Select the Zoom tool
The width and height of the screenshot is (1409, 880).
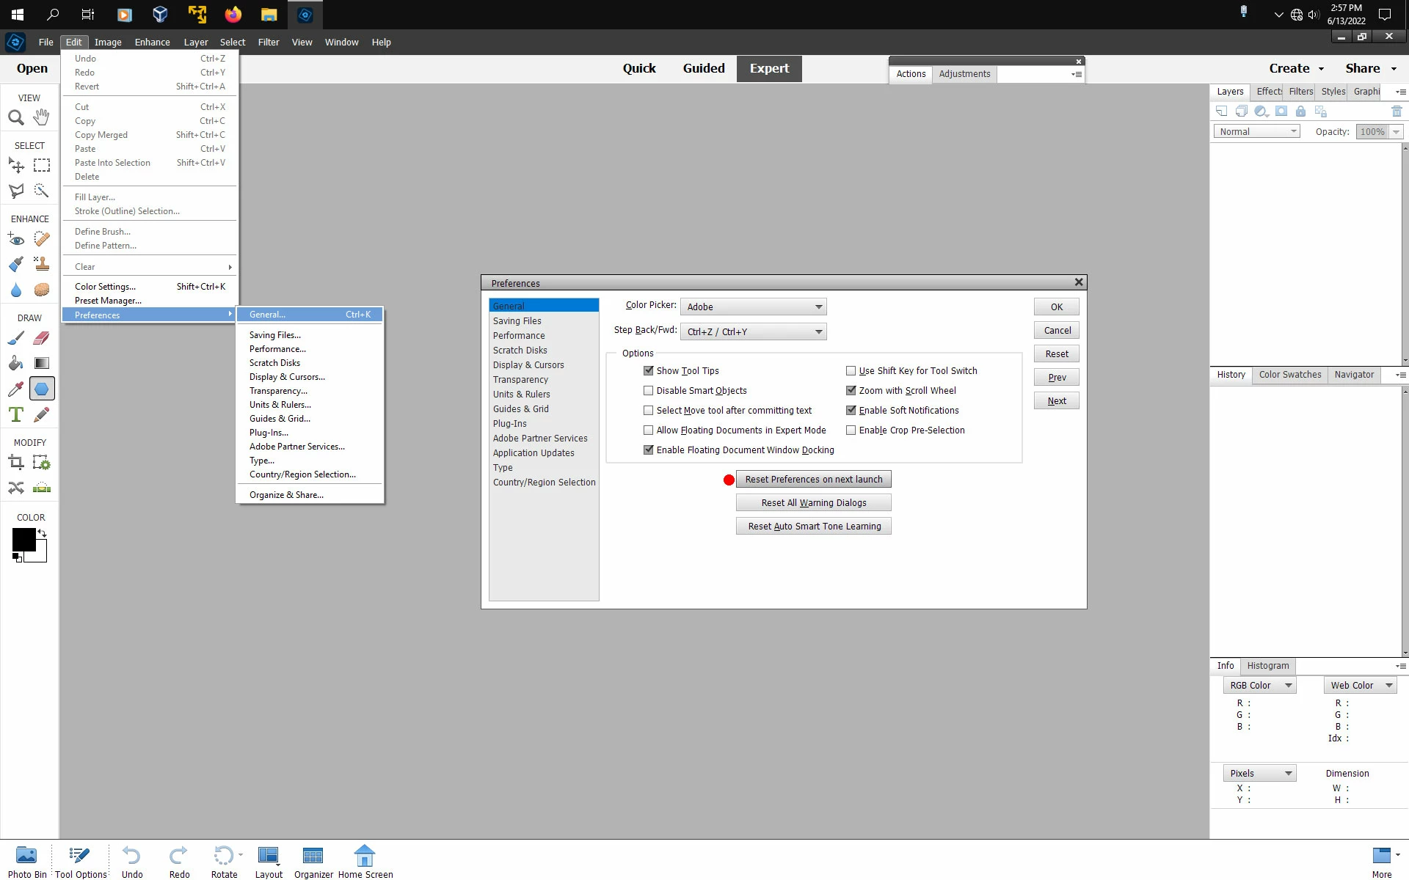[15, 117]
